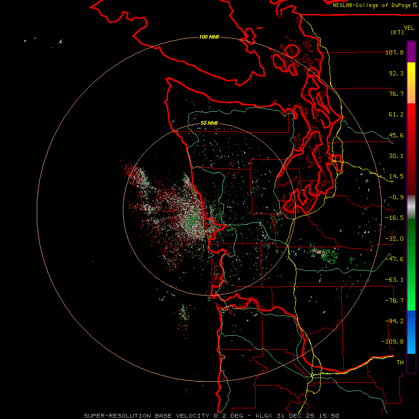
Task: Click the 76.7 scale value
Action: pyautogui.click(x=396, y=94)
